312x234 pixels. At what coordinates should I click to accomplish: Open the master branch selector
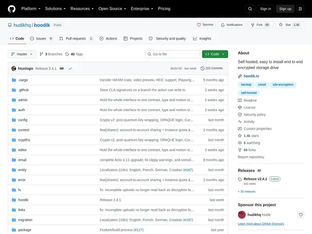(x=22, y=54)
